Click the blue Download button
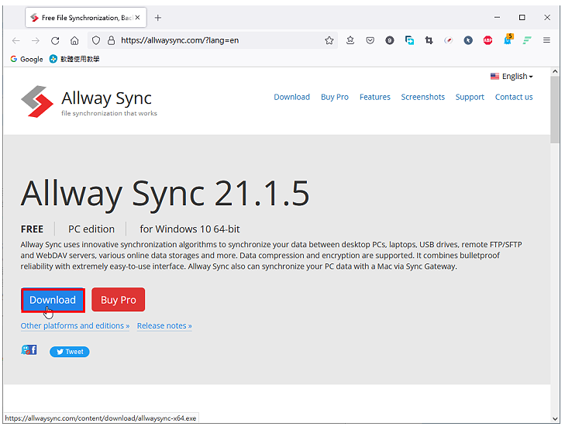565x430 pixels. (53, 300)
